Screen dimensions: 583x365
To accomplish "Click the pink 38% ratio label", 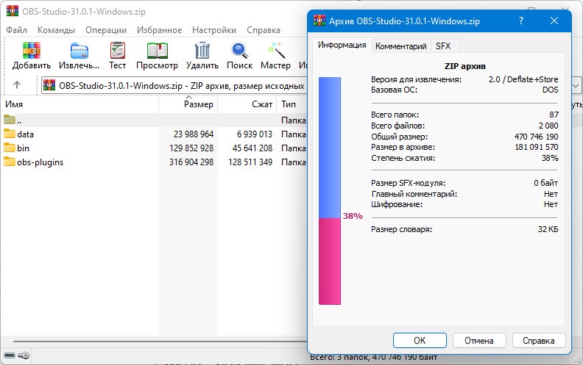I will click(353, 216).
